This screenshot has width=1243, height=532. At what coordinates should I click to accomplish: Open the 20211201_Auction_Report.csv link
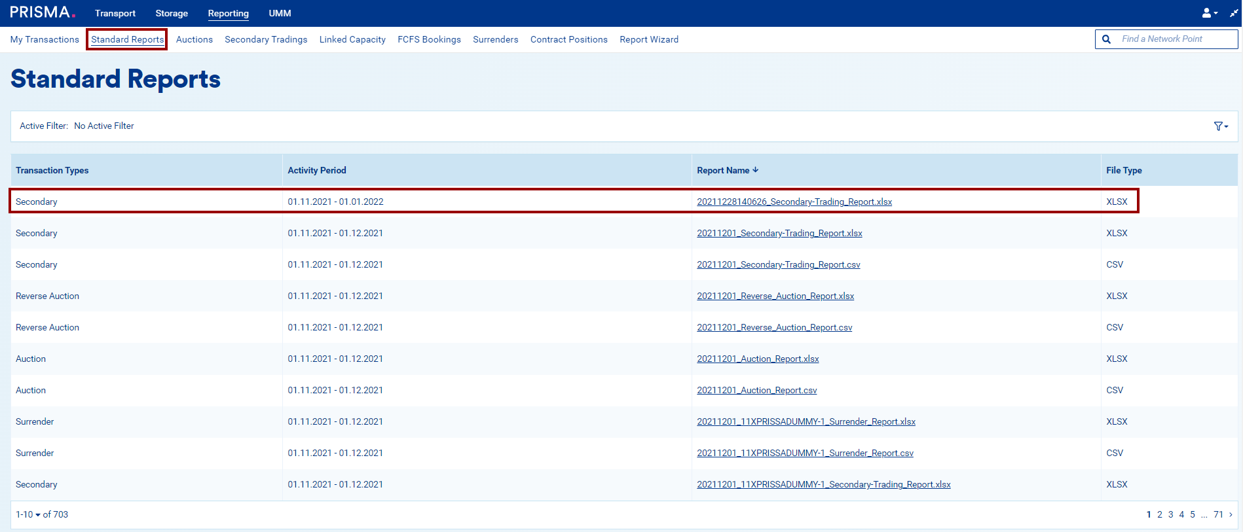click(x=756, y=390)
